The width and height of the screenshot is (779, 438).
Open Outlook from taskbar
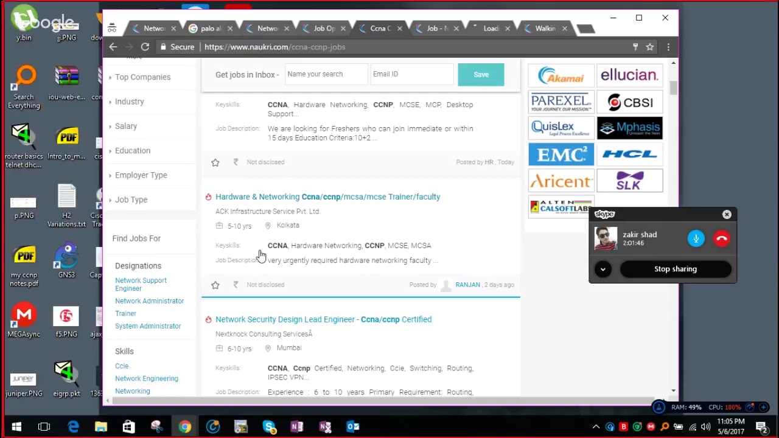tap(353, 426)
